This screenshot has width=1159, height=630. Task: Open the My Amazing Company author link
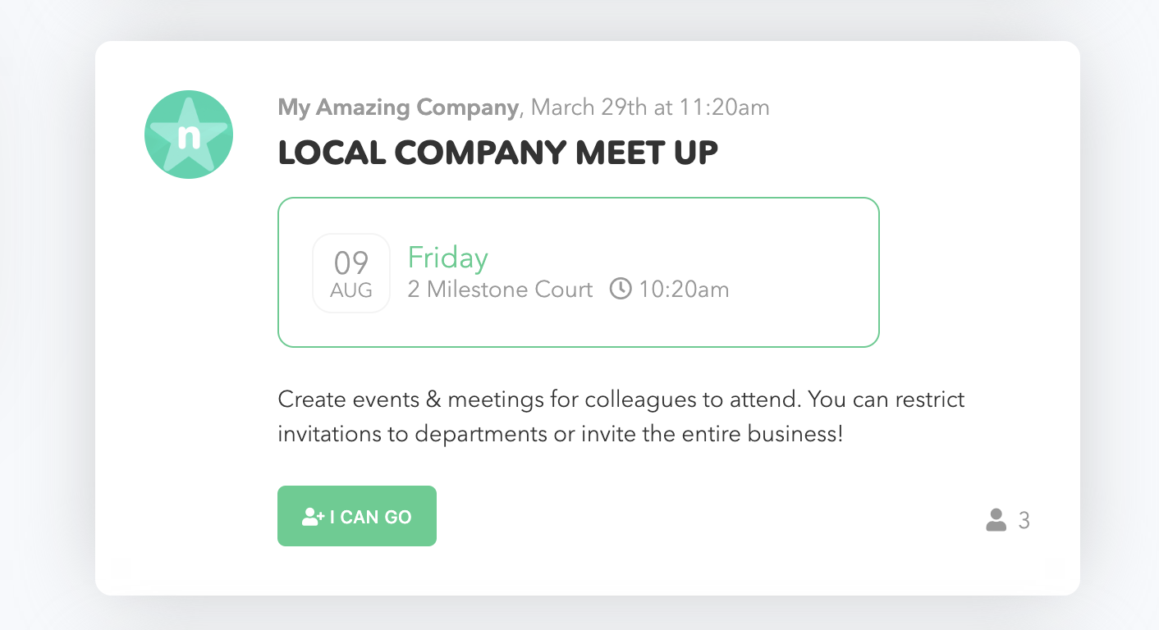tap(398, 107)
